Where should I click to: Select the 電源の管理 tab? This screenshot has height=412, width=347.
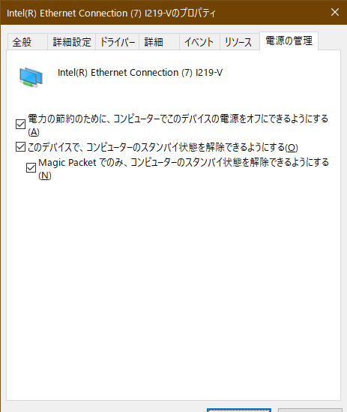tap(289, 41)
